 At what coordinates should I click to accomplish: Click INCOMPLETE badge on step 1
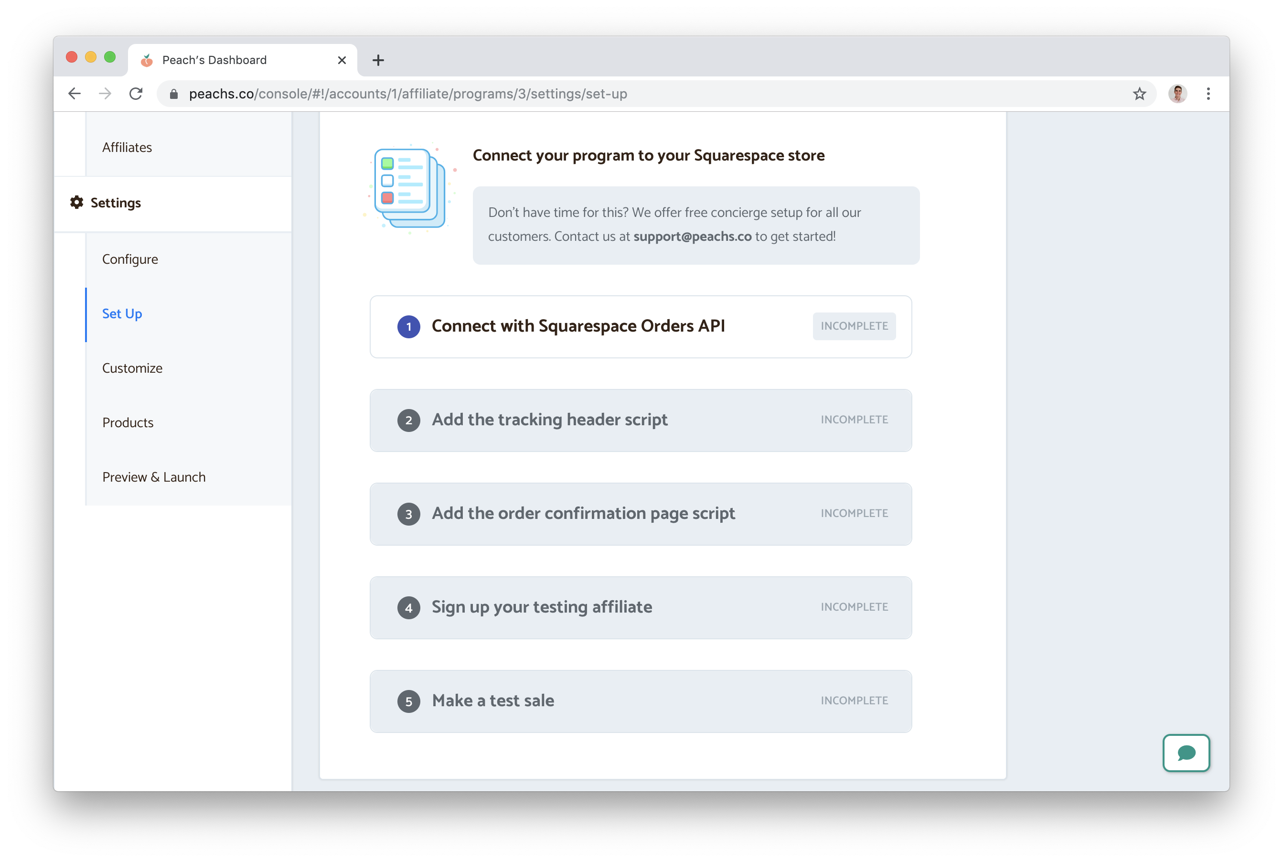tap(854, 326)
